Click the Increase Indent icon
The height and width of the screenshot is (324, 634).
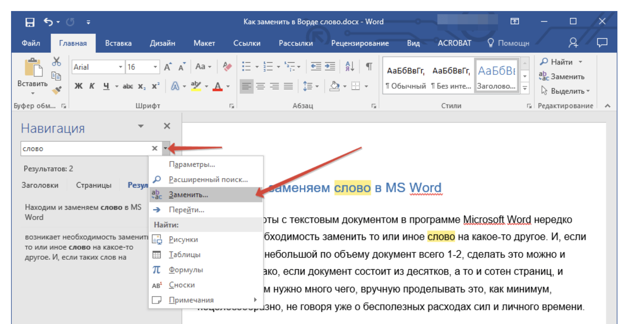point(330,66)
